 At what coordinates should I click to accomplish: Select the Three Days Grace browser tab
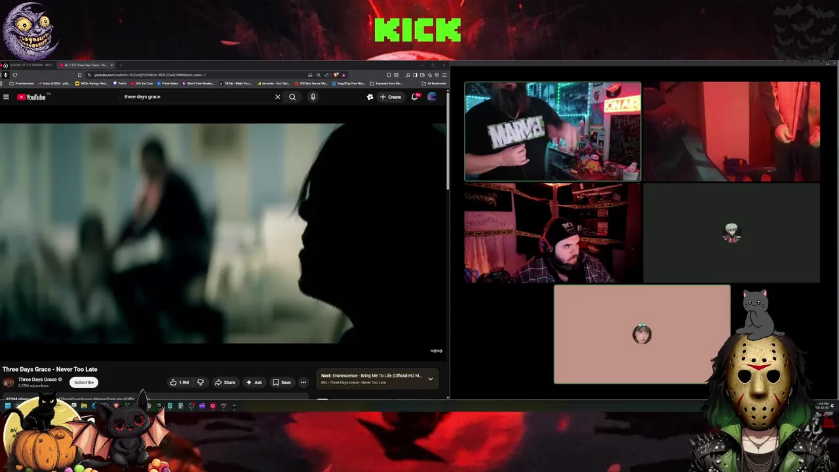[x=87, y=65]
